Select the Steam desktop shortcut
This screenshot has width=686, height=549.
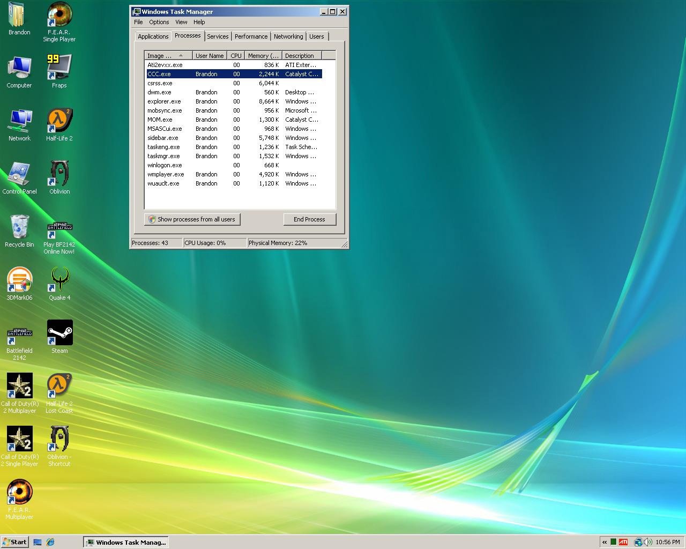(x=59, y=337)
